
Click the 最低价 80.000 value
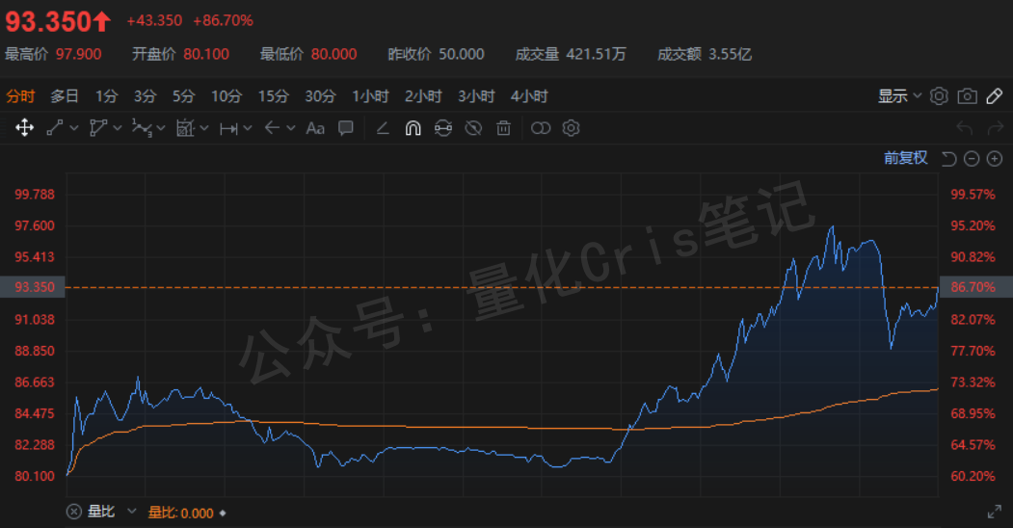coord(334,54)
